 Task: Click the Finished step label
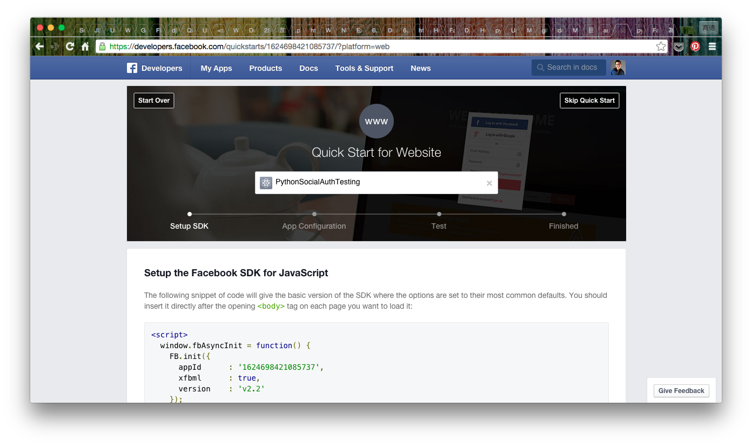tap(563, 226)
